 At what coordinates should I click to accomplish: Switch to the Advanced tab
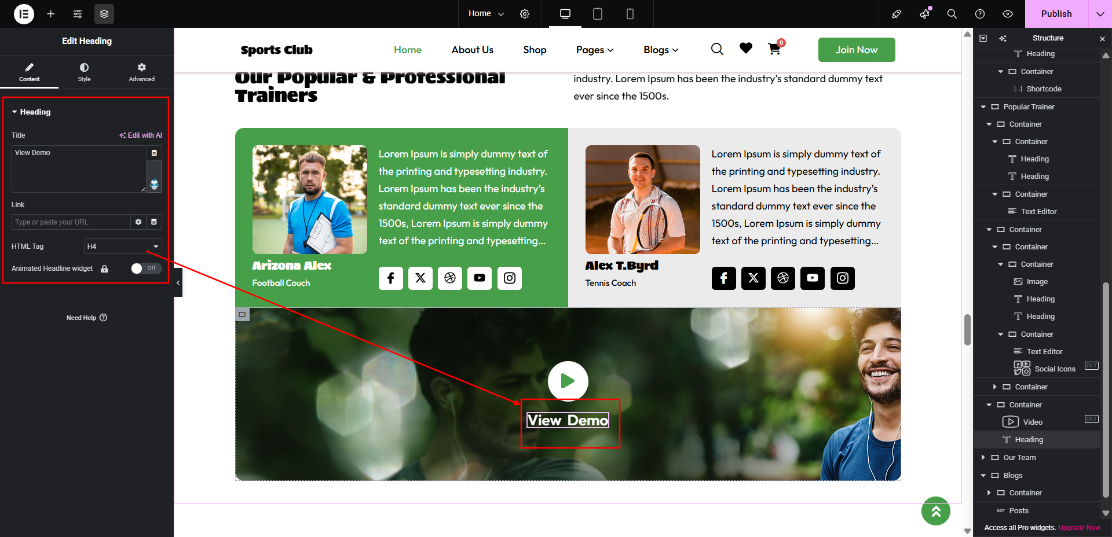click(x=142, y=72)
